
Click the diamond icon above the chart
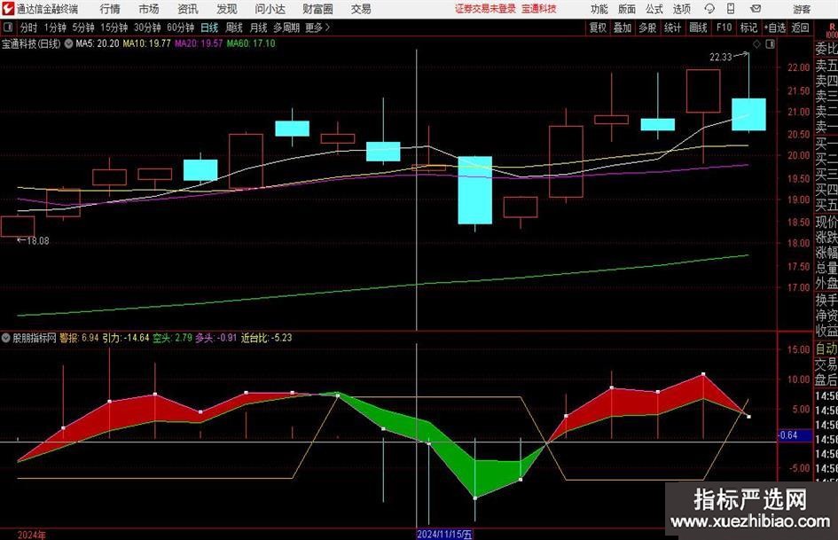click(756, 43)
